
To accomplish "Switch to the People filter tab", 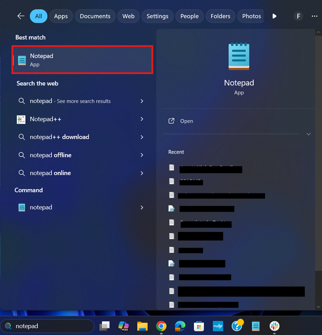I will (189, 16).
